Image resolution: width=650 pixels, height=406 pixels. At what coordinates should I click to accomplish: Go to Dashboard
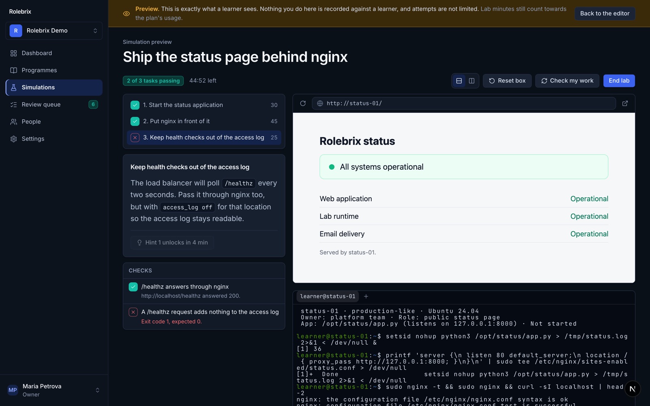coord(54,53)
